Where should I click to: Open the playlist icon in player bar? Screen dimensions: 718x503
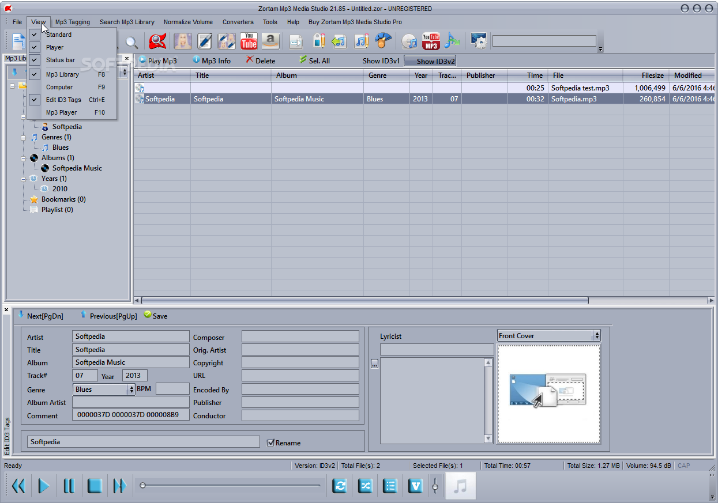coord(390,486)
